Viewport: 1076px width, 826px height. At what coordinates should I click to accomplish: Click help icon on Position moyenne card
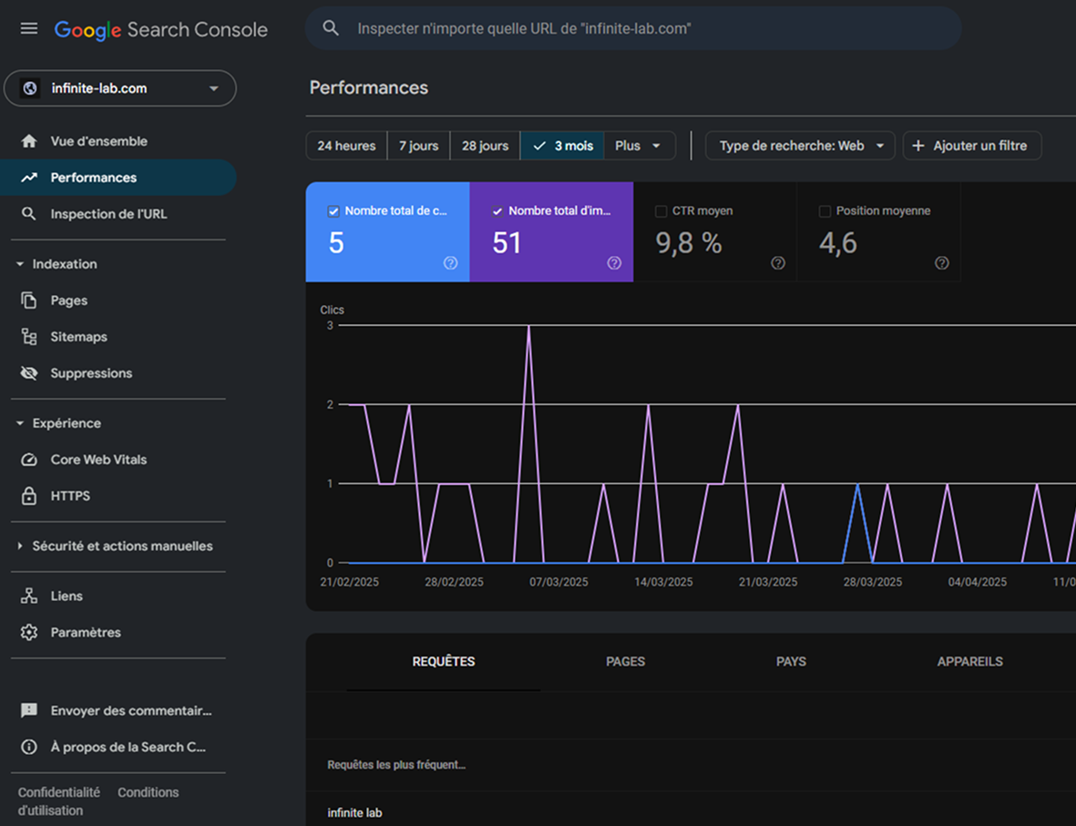pyautogui.click(x=942, y=263)
